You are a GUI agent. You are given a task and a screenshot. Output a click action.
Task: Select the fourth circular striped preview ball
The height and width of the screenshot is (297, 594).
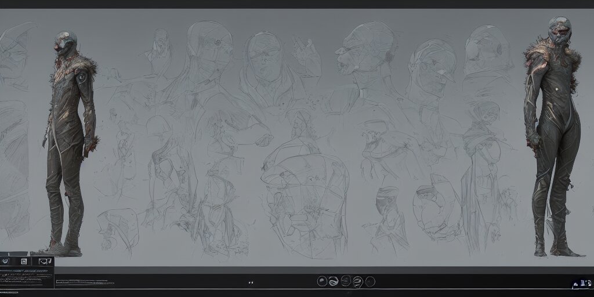(x=357, y=281)
